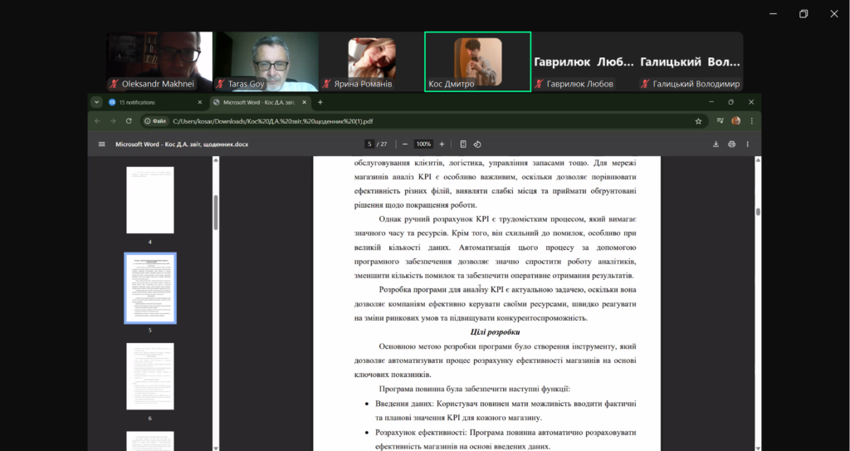
Task: Open the PDF sidebar menu icon
Action: [101, 145]
